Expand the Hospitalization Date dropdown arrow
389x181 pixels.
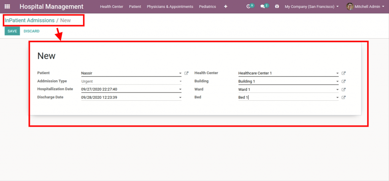point(180,90)
